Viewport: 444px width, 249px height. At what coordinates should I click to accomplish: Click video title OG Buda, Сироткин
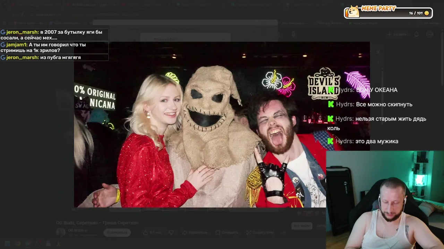coord(97,223)
